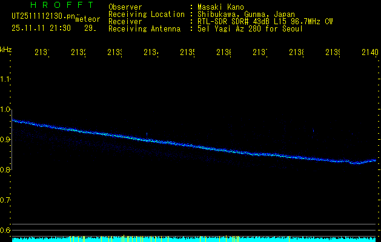The image size is (381, 242).
Task: Click the HROFFT title text
Action: pos(62,5)
